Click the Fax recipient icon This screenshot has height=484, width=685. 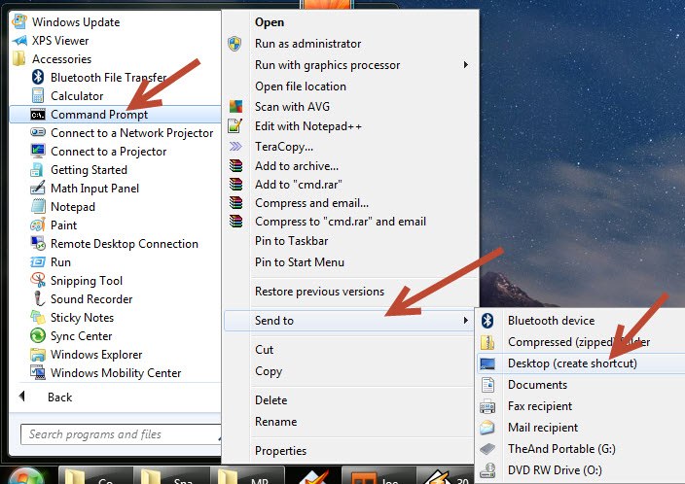487,406
